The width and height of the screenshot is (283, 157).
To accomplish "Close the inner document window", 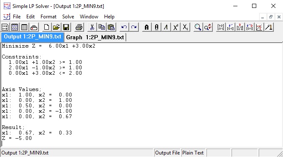I will click(x=279, y=17).
